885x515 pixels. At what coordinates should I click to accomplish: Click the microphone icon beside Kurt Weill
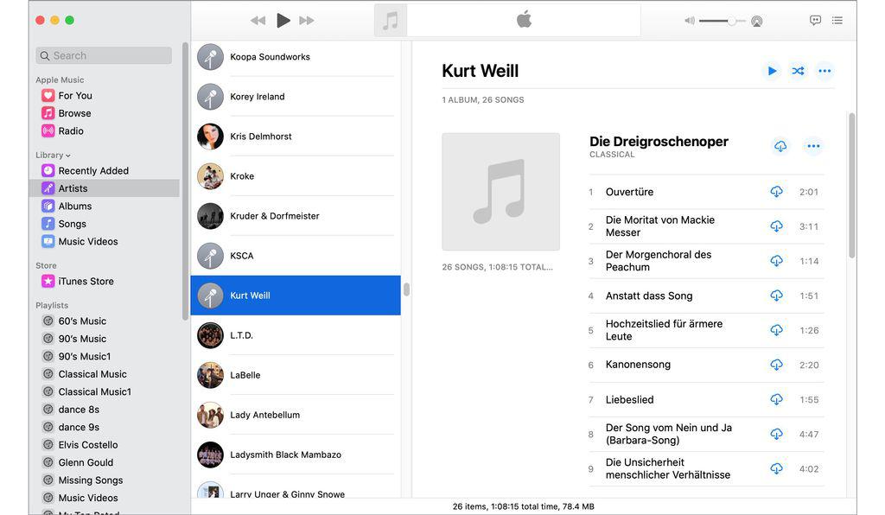pos(210,296)
